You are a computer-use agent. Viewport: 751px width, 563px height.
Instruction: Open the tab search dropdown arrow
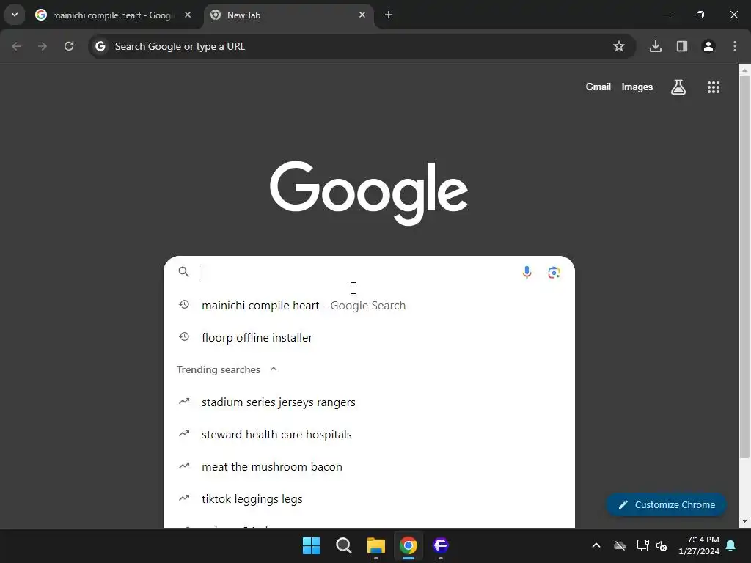(x=15, y=15)
